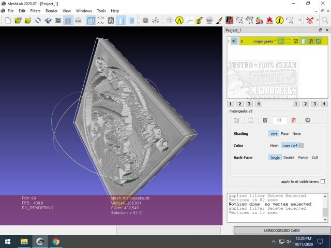Toggle the wireframe rendering icon in toolbar
This screenshot has width=331, height=248.
pos(111,21)
